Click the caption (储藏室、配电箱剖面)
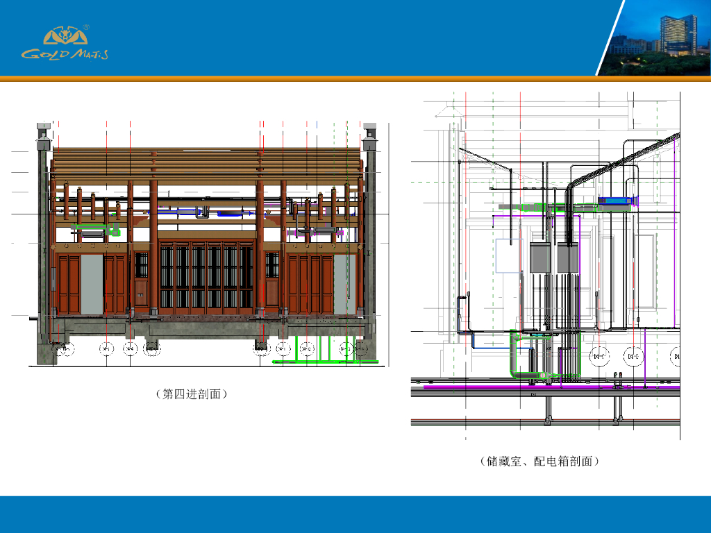 tap(539, 462)
